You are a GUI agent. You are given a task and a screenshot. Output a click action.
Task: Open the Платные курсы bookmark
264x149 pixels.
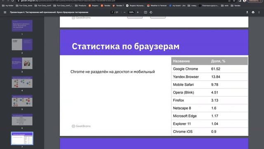tap(209, 5)
